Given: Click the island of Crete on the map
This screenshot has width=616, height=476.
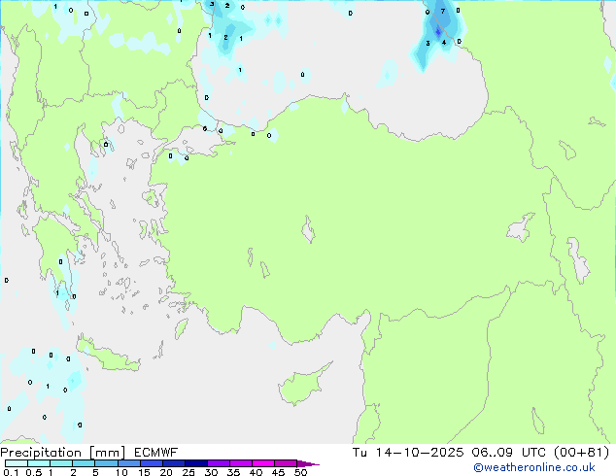Looking at the screenshot, I should (108, 356).
